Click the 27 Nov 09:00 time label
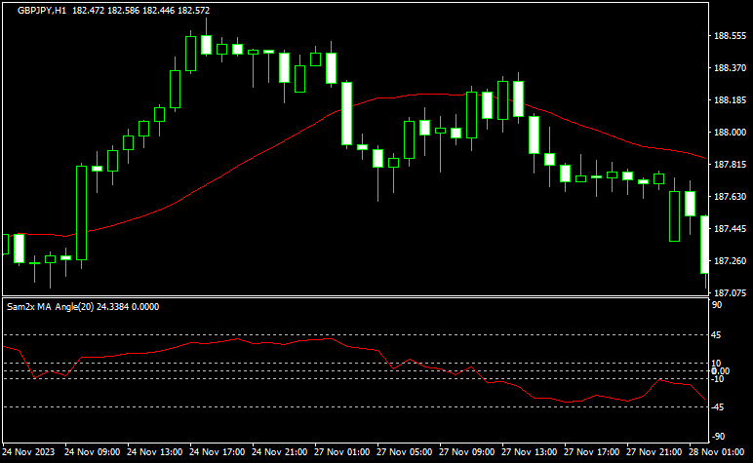Viewport: 753px width, 463px height. (x=467, y=452)
